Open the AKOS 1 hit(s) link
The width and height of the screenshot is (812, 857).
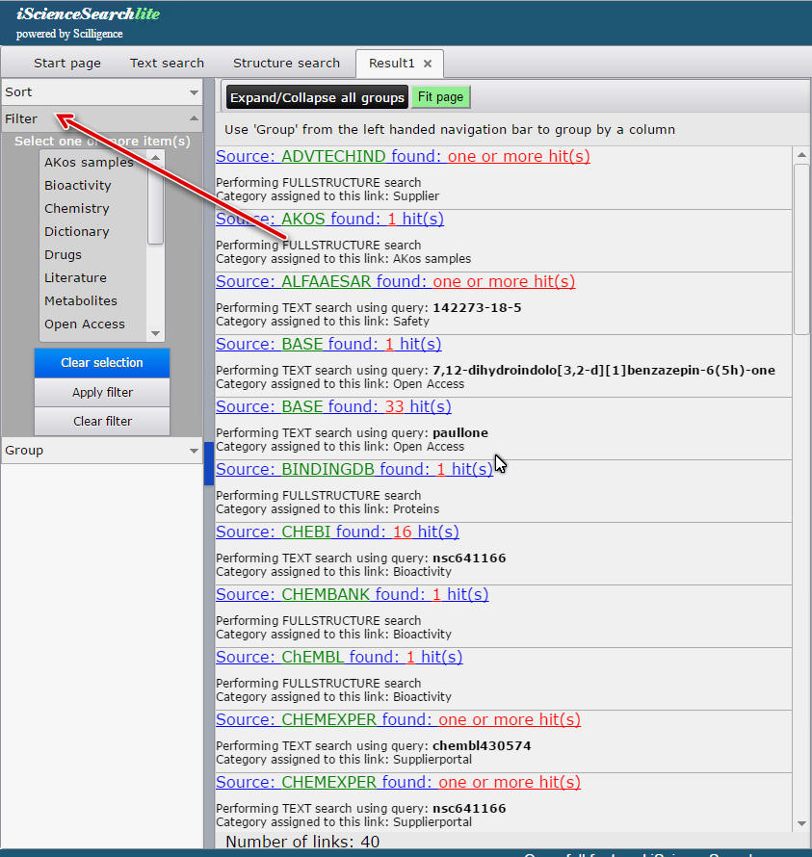[x=329, y=219]
